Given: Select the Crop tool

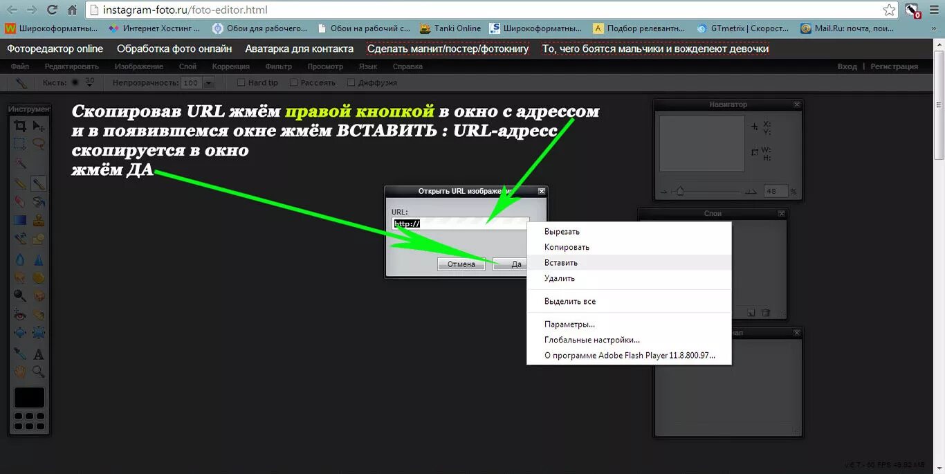Looking at the screenshot, I should click(x=20, y=125).
